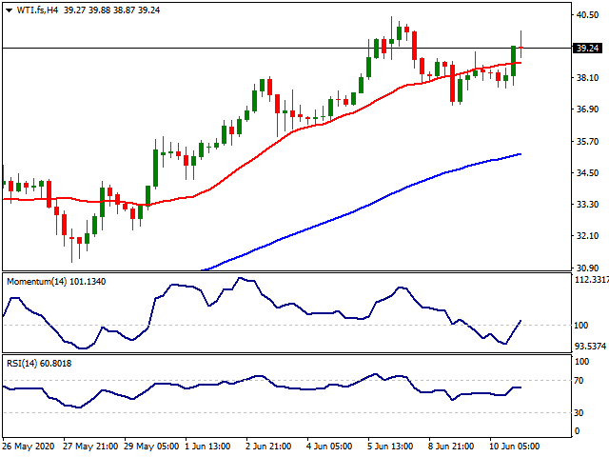Screen dimensions: 609x457
Task: Click the Momentum scale value 112.3317
Action: point(591,280)
